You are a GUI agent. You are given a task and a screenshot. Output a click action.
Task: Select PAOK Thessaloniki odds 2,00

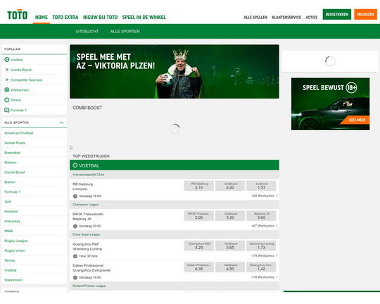(x=199, y=216)
